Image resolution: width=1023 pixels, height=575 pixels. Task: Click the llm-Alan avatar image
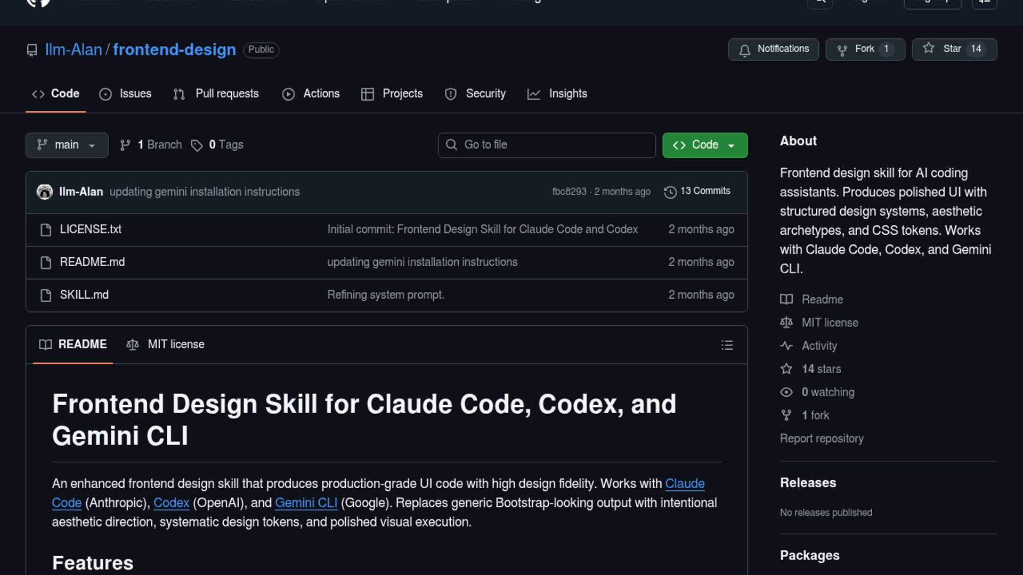pyautogui.click(x=45, y=192)
